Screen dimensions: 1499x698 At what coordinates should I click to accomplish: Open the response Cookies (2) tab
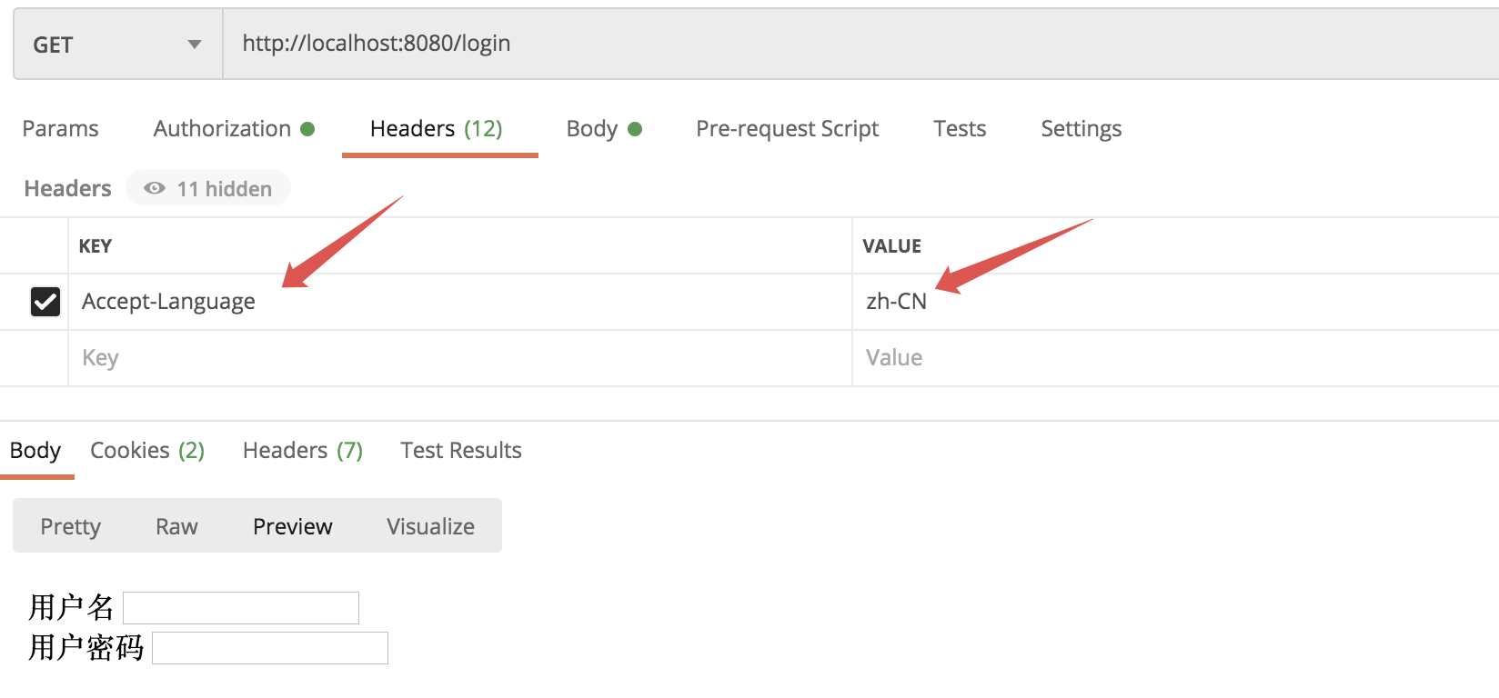147,451
